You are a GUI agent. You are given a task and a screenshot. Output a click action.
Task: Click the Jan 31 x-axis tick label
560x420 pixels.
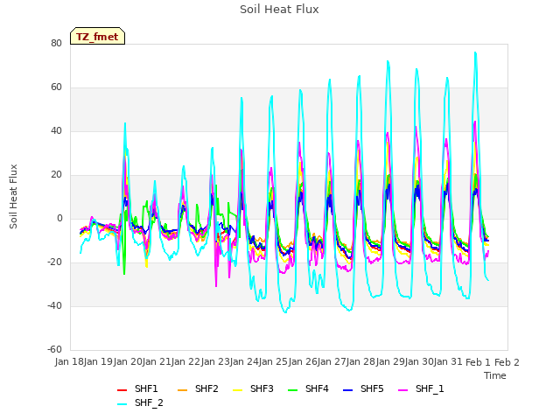point(449,361)
